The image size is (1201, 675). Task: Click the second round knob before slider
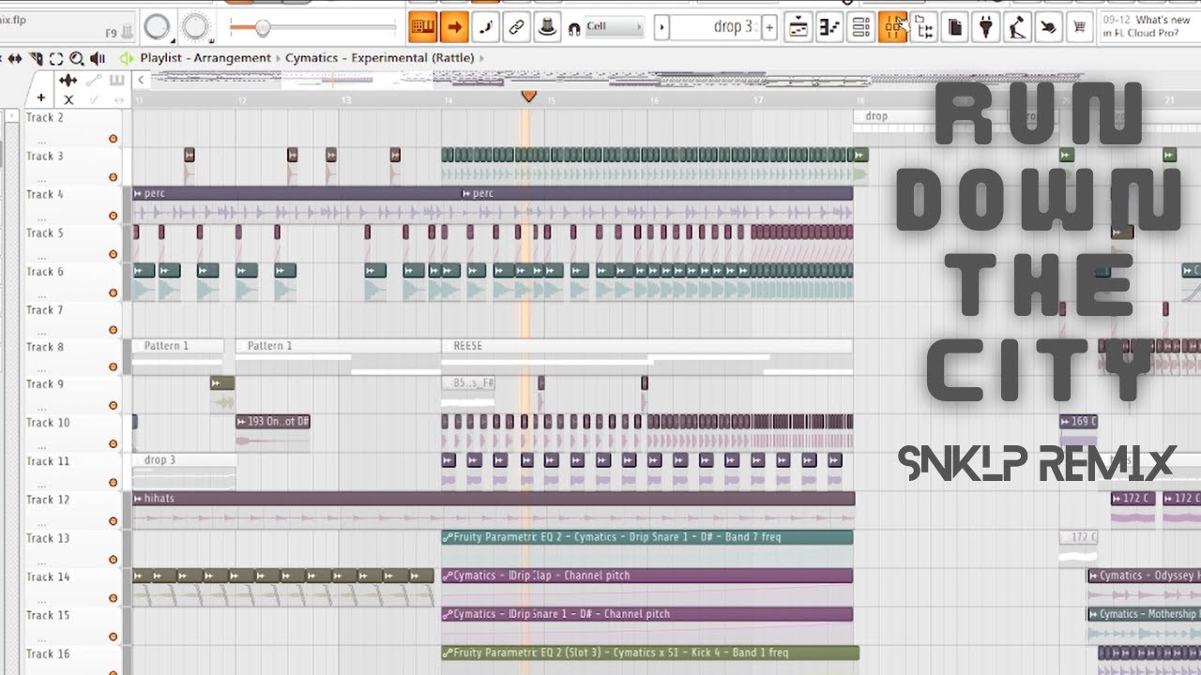coord(195,27)
